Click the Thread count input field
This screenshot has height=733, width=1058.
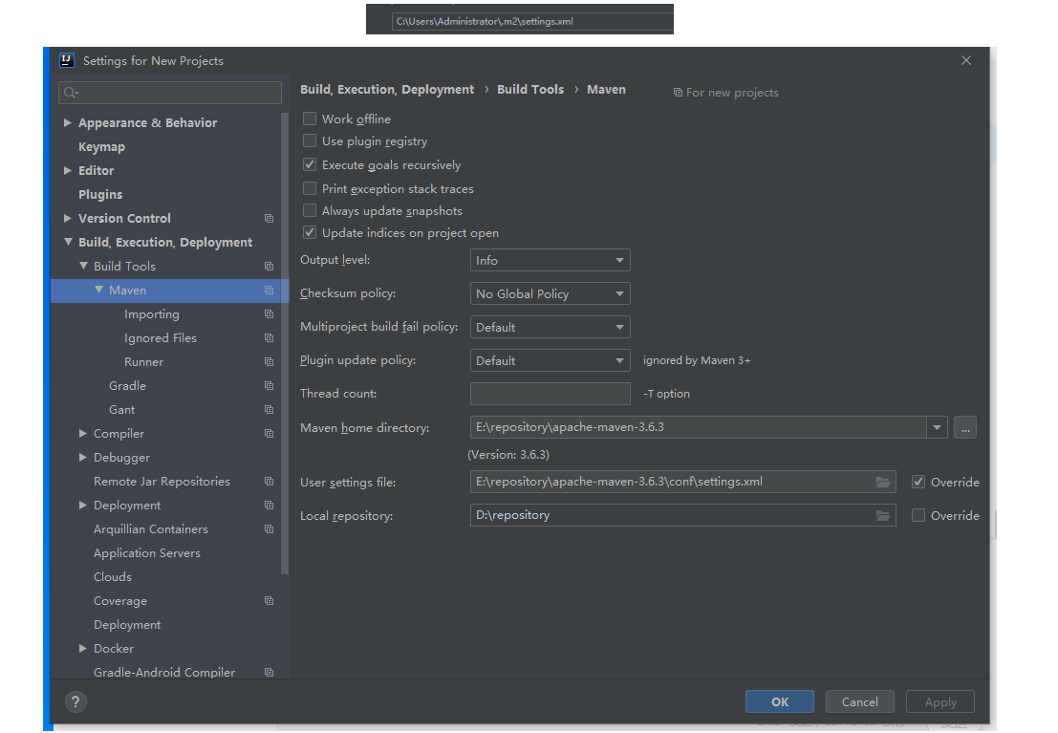point(550,394)
